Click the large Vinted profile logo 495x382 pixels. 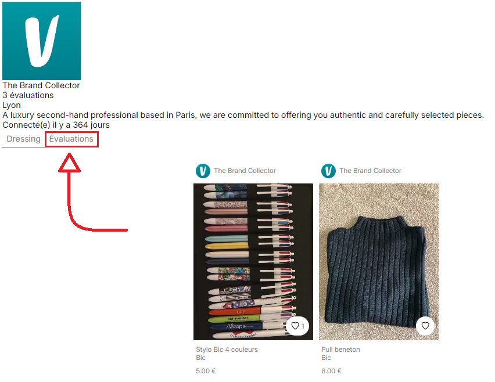click(42, 41)
